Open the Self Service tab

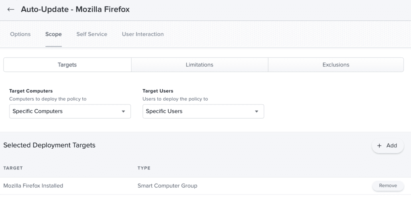click(x=92, y=34)
